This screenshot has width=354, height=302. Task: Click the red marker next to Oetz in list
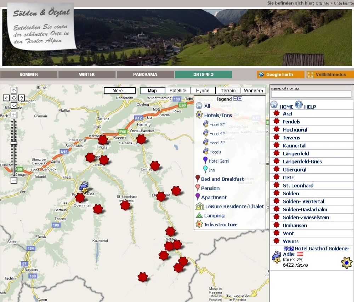[x=276, y=177]
